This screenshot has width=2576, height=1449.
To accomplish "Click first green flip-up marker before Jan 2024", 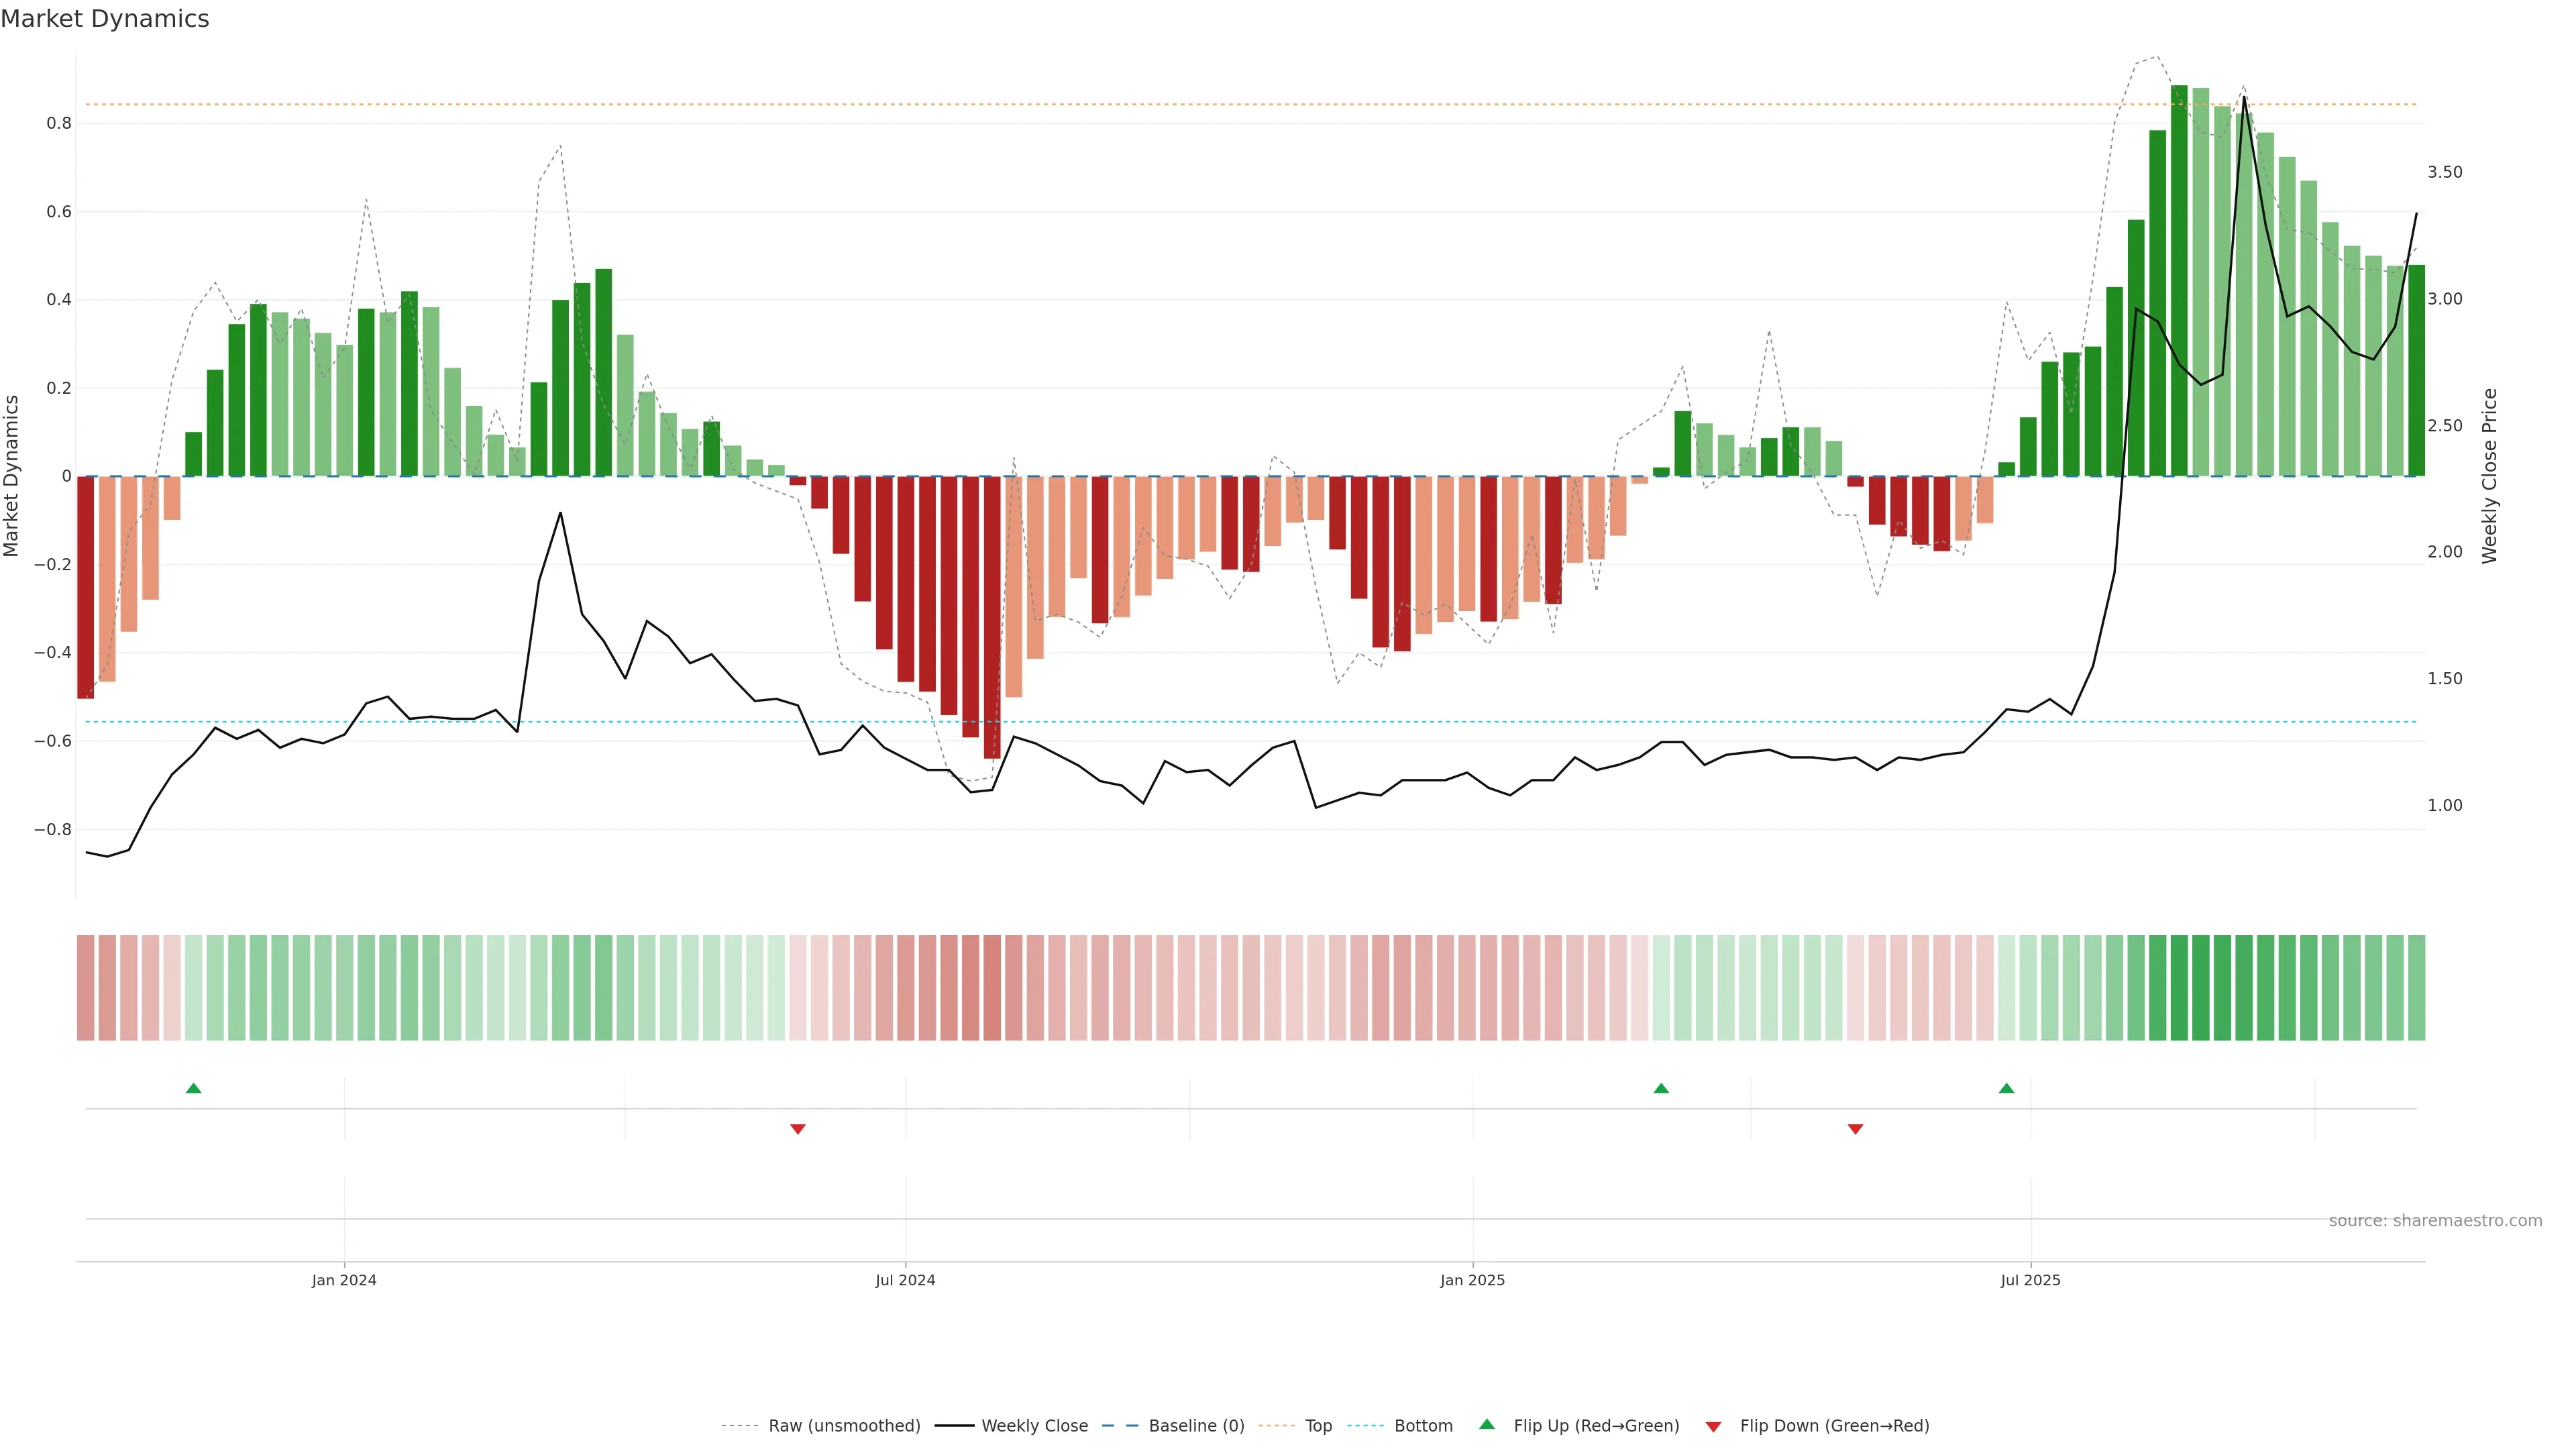I will 194,1088.
